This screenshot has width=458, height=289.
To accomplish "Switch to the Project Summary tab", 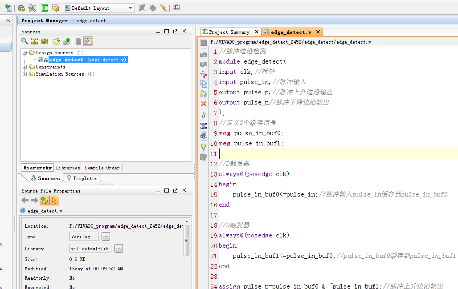I will (229, 32).
